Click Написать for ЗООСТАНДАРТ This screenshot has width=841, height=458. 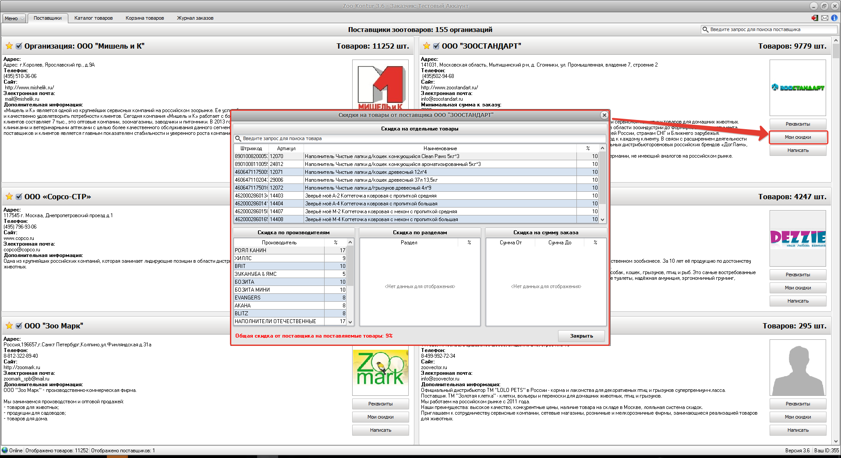click(x=798, y=150)
